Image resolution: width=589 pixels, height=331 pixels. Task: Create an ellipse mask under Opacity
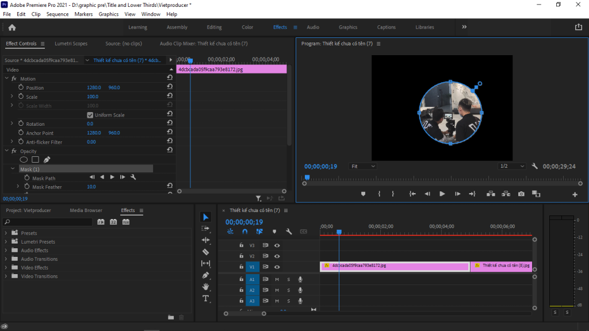pos(23,159)
